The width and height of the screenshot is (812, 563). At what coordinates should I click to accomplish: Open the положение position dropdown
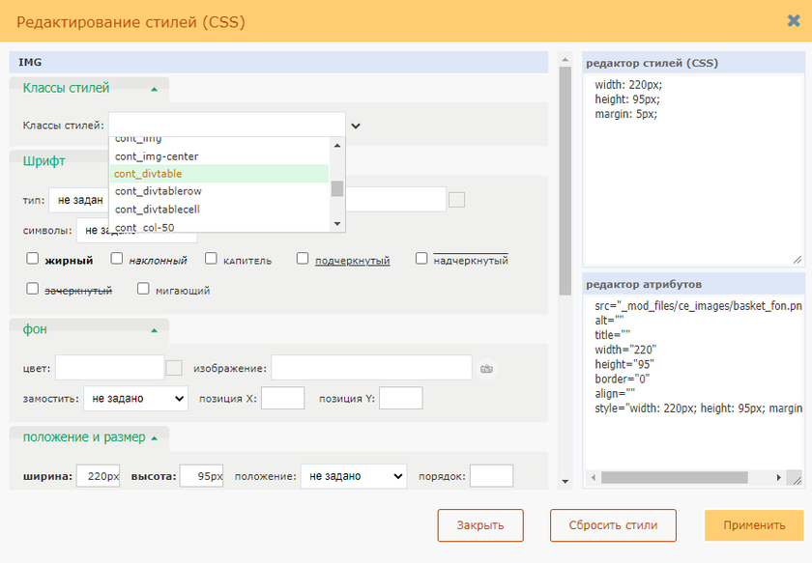[x=353, y=476]
